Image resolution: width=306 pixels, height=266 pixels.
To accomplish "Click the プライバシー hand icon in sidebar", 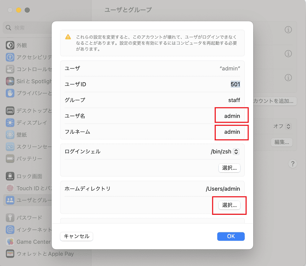I will tap(10, 93).
